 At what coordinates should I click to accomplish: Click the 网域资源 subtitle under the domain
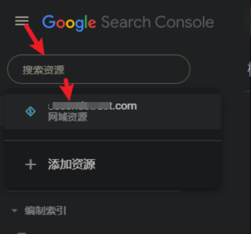point(67,117)
